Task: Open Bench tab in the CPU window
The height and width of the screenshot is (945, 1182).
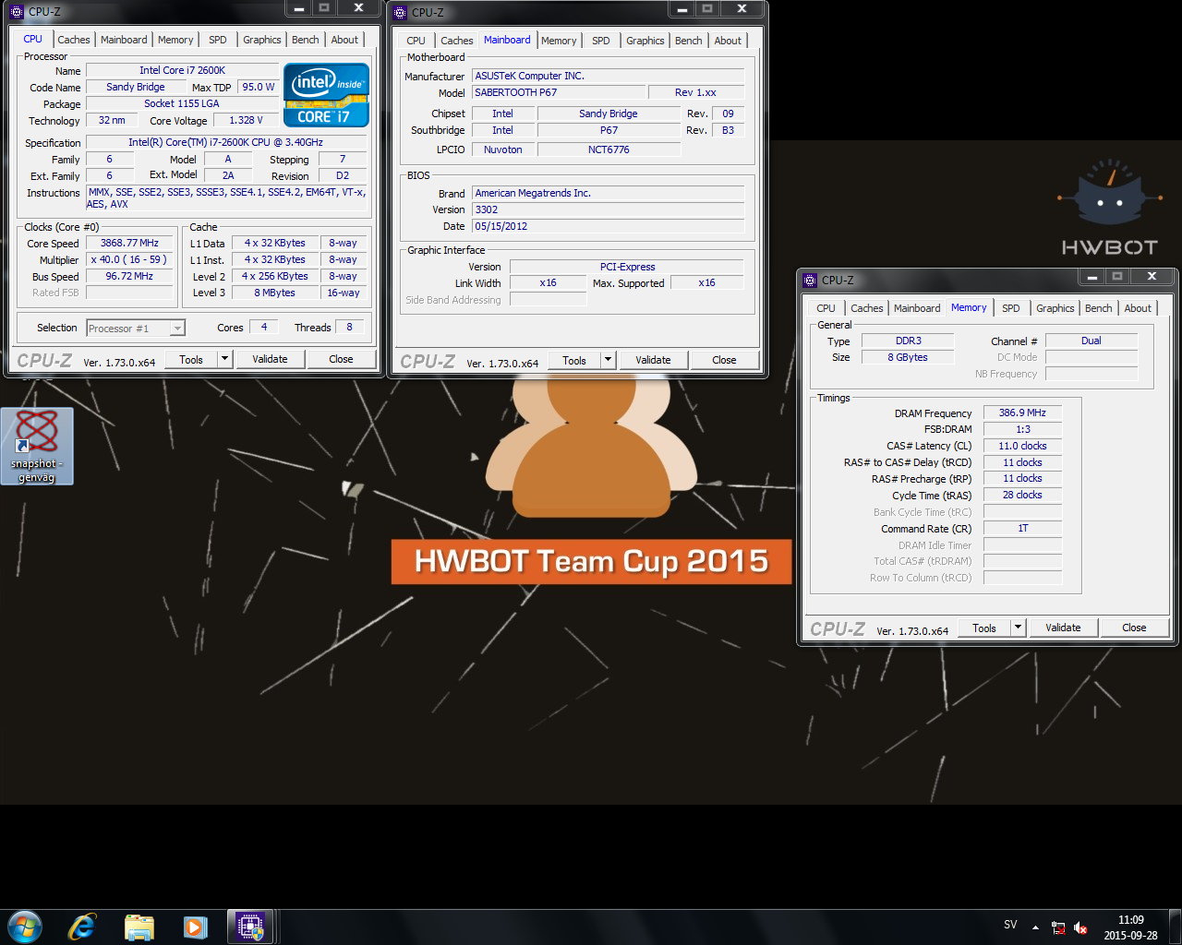Action: (x=306, y=40)
